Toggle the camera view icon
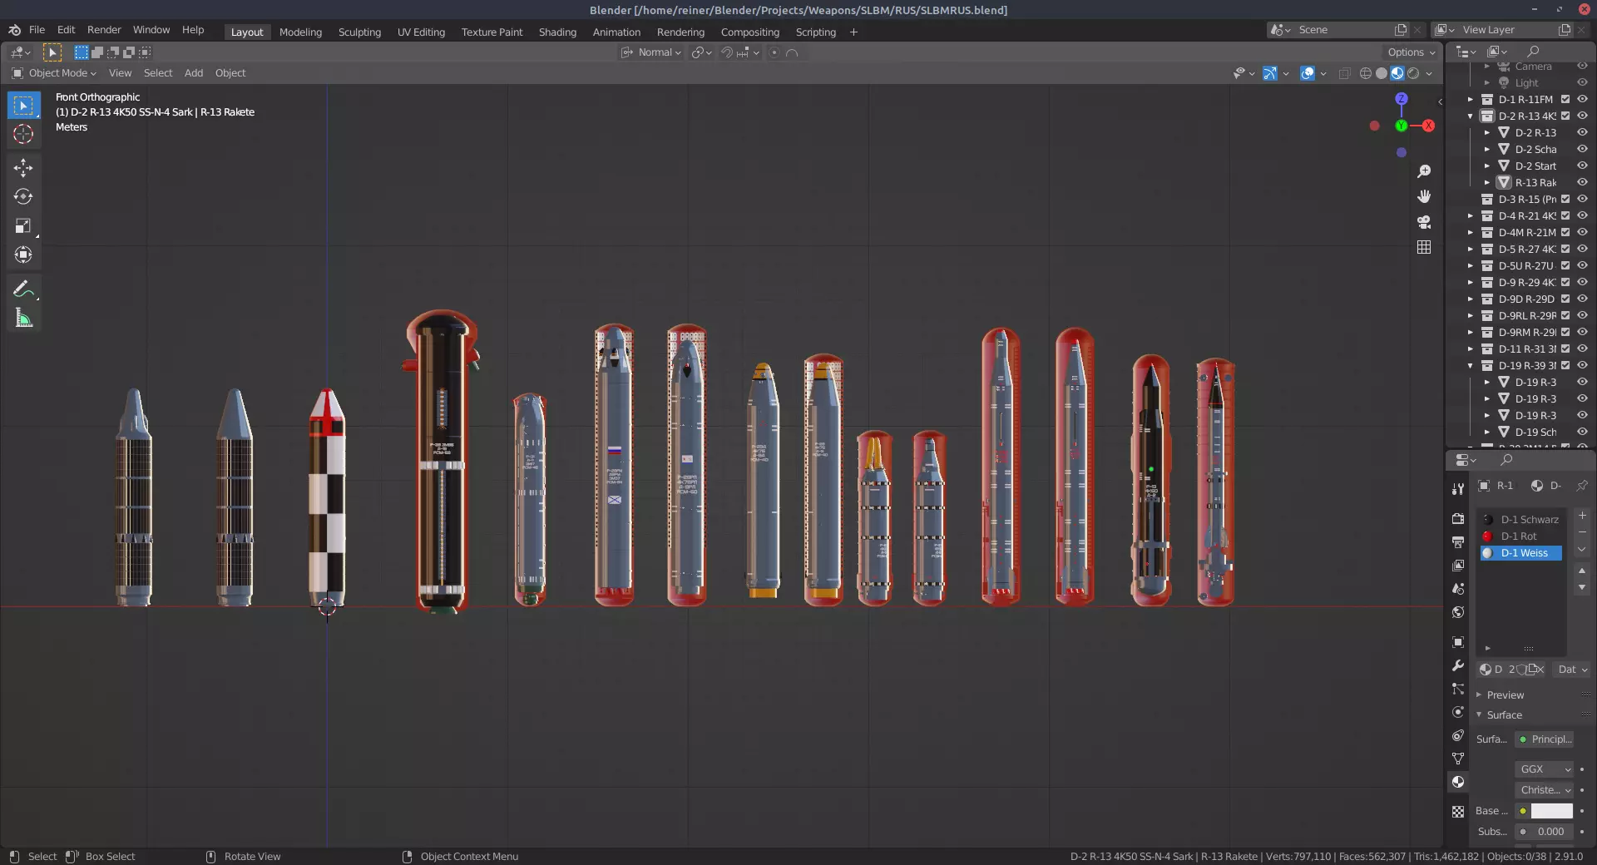This screenshot has height=865, width=1597. coord(1424,222)
